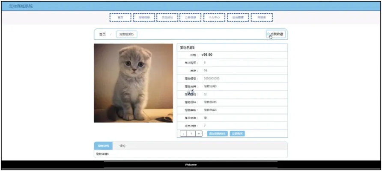
Task: Click the 宠物商城系统 site title
Action: (21, 6)
